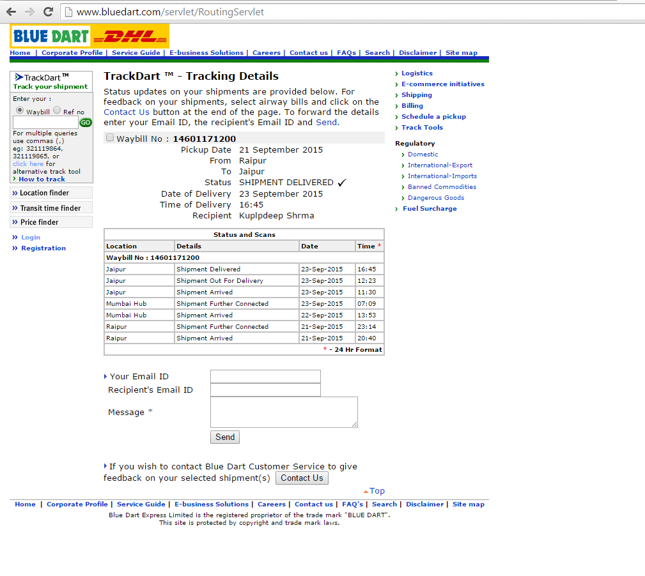Viewport: 645px width, 576px height.
Task: Click the Contact Us link in description
Action: point(127,112)
